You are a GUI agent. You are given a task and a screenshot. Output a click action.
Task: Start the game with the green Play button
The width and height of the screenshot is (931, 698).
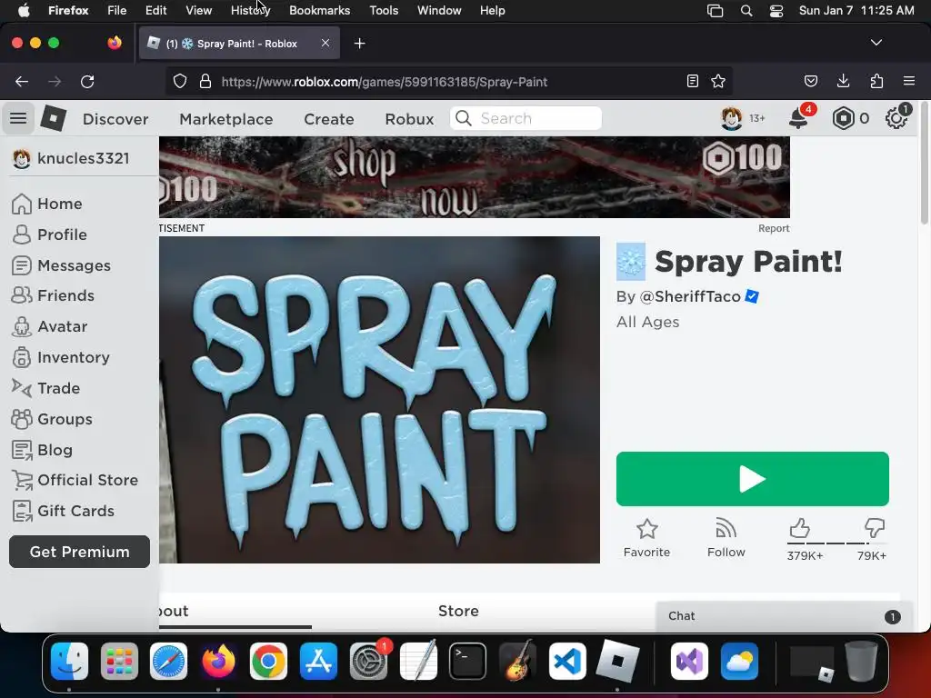point(752,479)
